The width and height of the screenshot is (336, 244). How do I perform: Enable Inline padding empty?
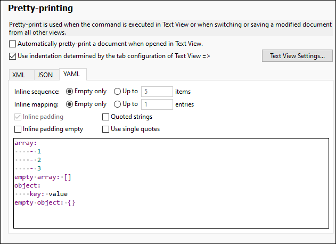pyautogui.click(x=18, y=129)
